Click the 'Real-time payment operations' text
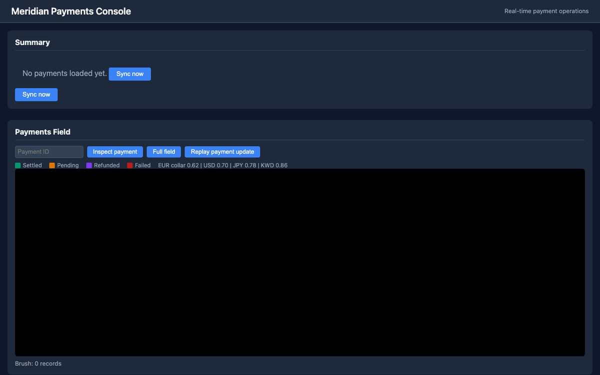Viewport: 600px width, 375px height. click(x=546, y=11)
